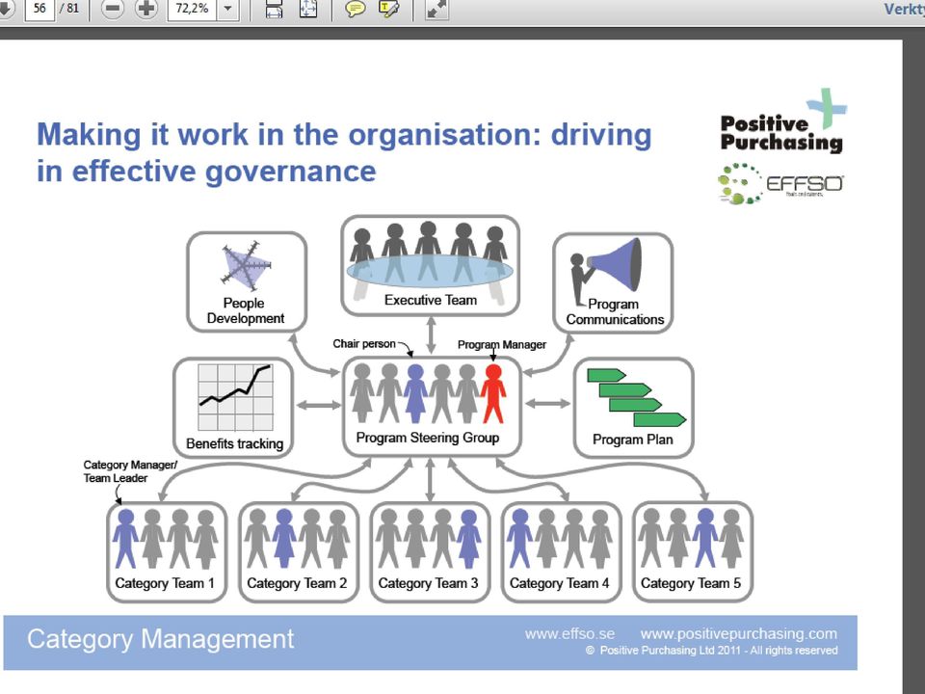This screenshot has width=925, height=694.
Task: Open the Verktyg tools pane
Action: 905,9
